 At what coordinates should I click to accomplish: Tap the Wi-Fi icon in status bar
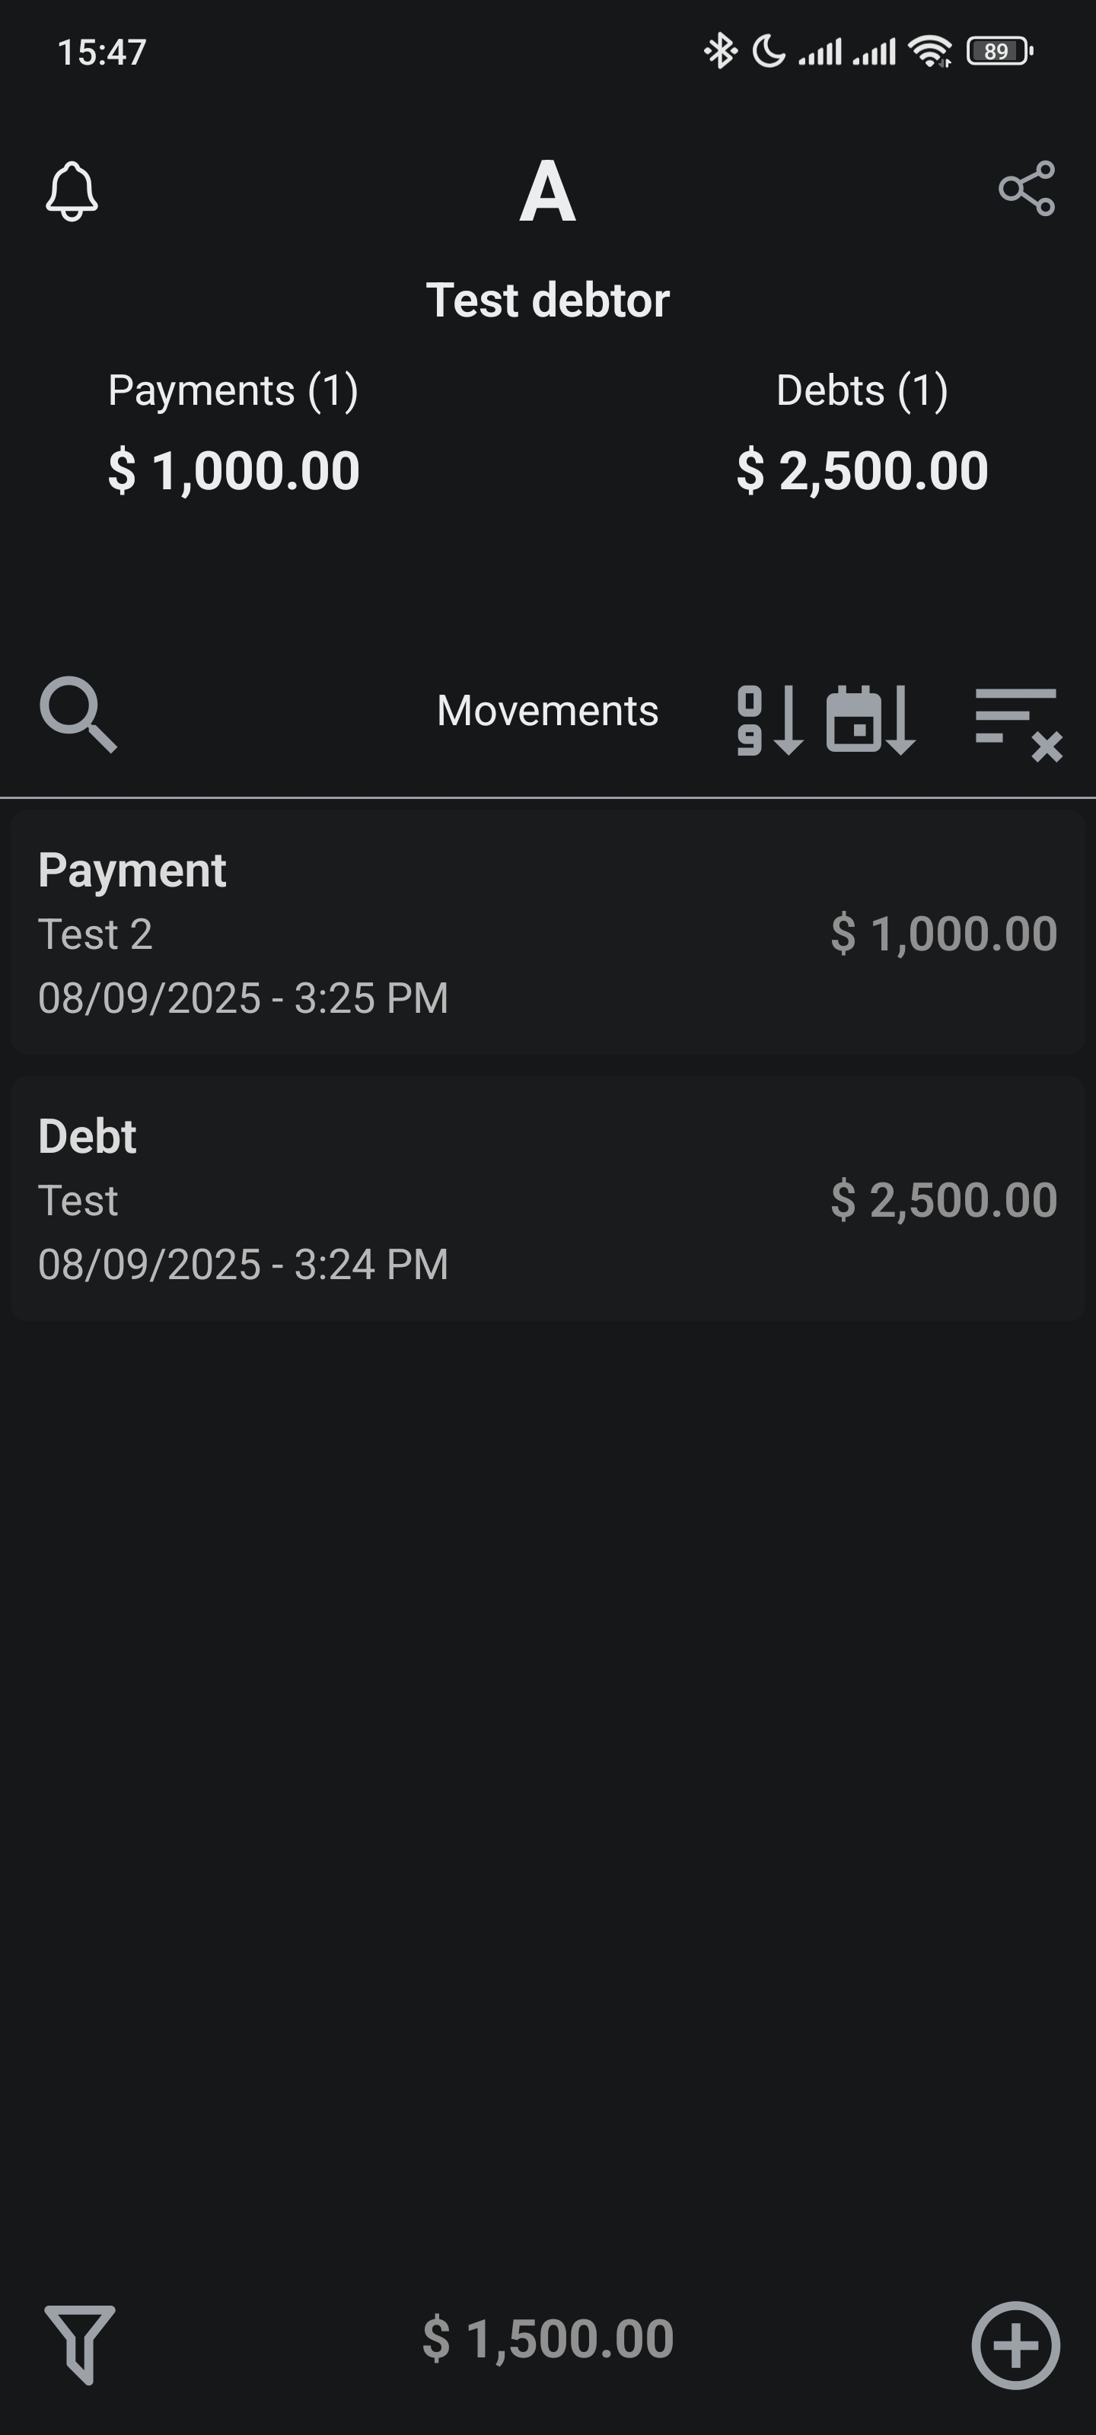click(929, 51)
